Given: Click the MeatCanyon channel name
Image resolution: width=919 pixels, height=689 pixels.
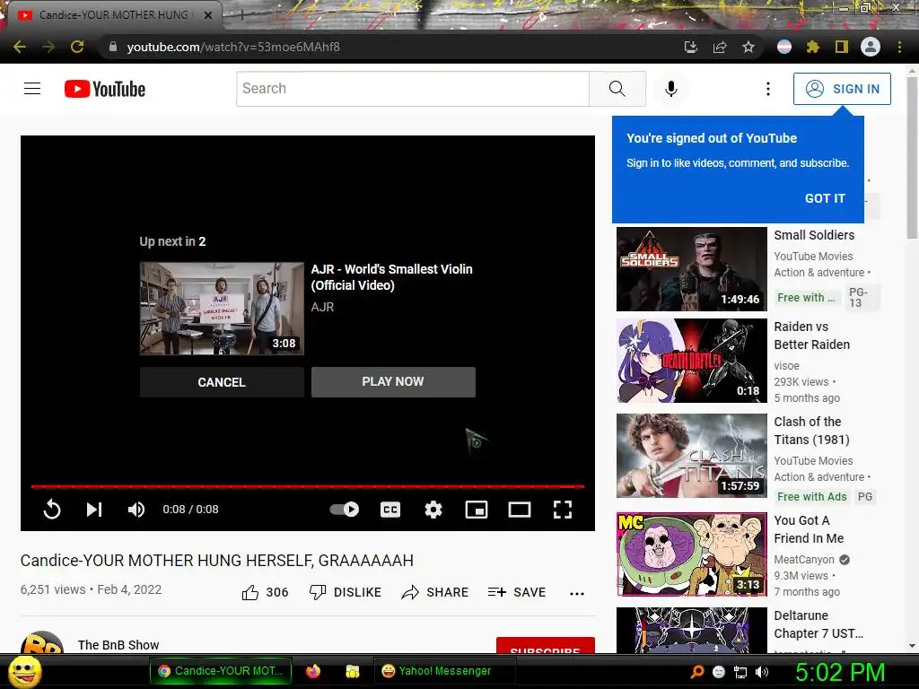Looking at the screenshot, I should pos(803,560).
